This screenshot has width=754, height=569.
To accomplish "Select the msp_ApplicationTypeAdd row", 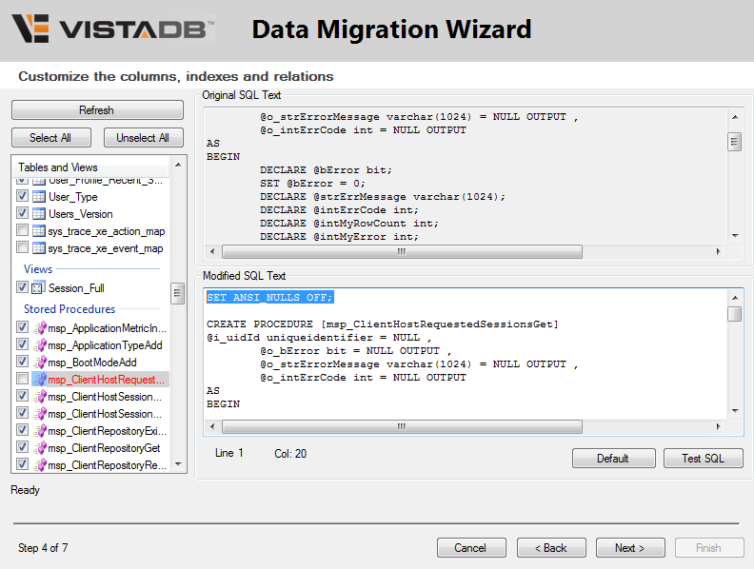I will (x=105, y=345).
